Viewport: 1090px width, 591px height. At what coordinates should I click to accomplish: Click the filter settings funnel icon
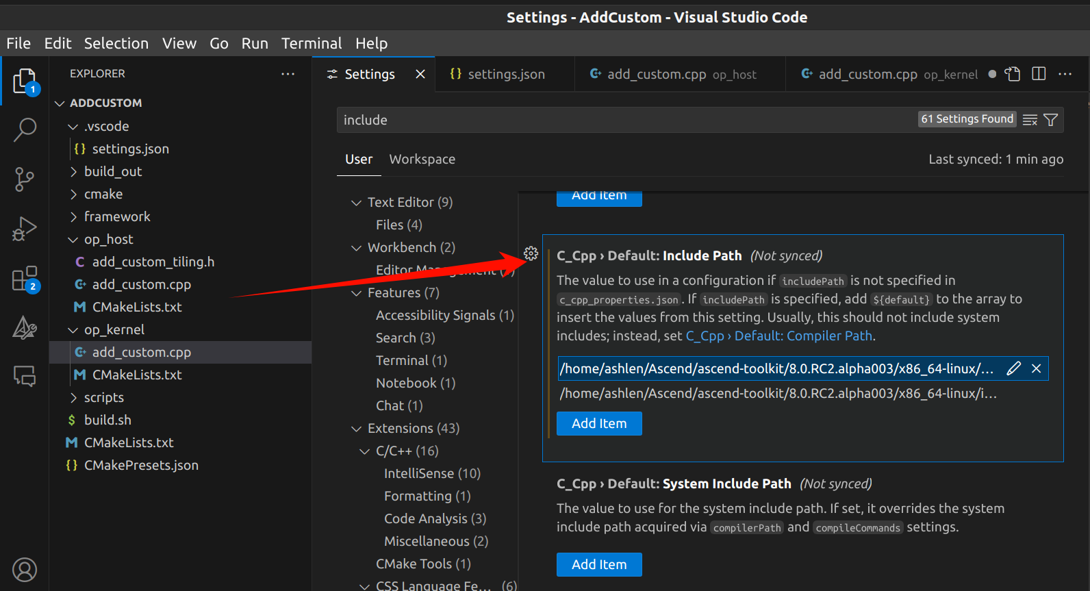(x=1051, y=120)
